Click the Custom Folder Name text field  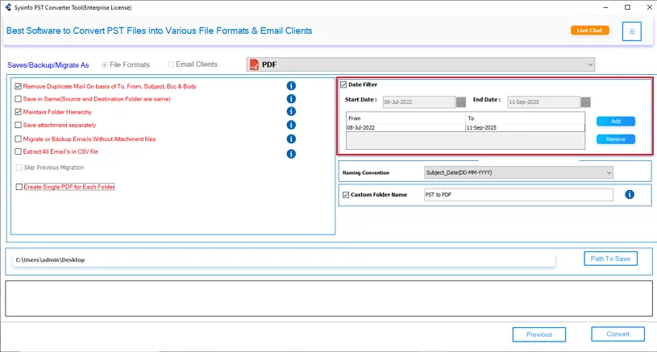pos(518,195)
